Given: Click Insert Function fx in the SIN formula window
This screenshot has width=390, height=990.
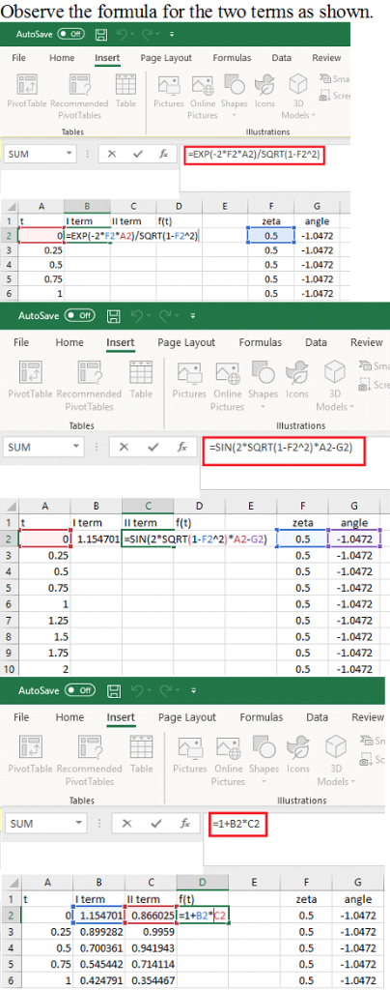Looking at the screenshot, I should click(x=182, y=447).
